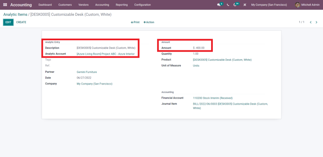Select the amount value $ -400.00
The width and height of the screenshot is (323, 157).
tap(199, 48)
